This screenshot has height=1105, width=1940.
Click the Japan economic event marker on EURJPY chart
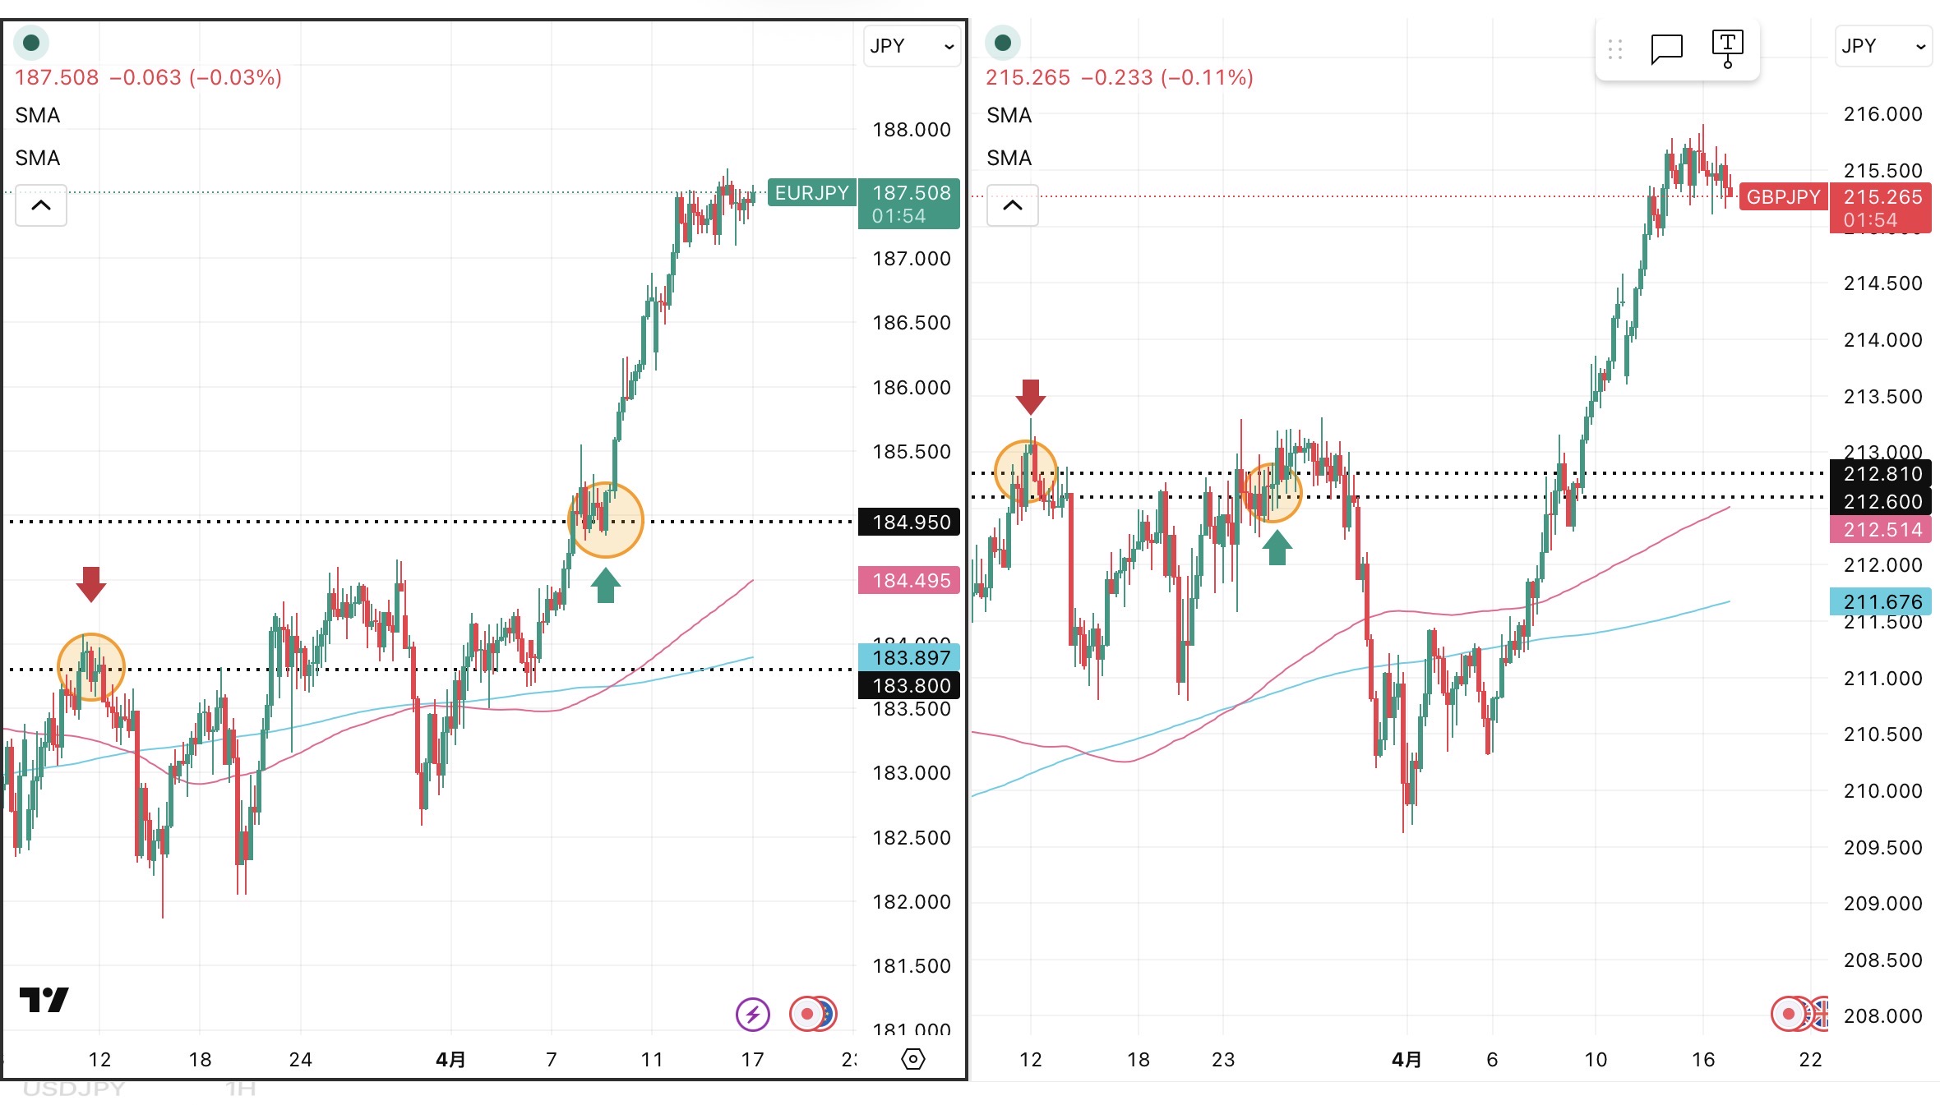click(806, 1014)
